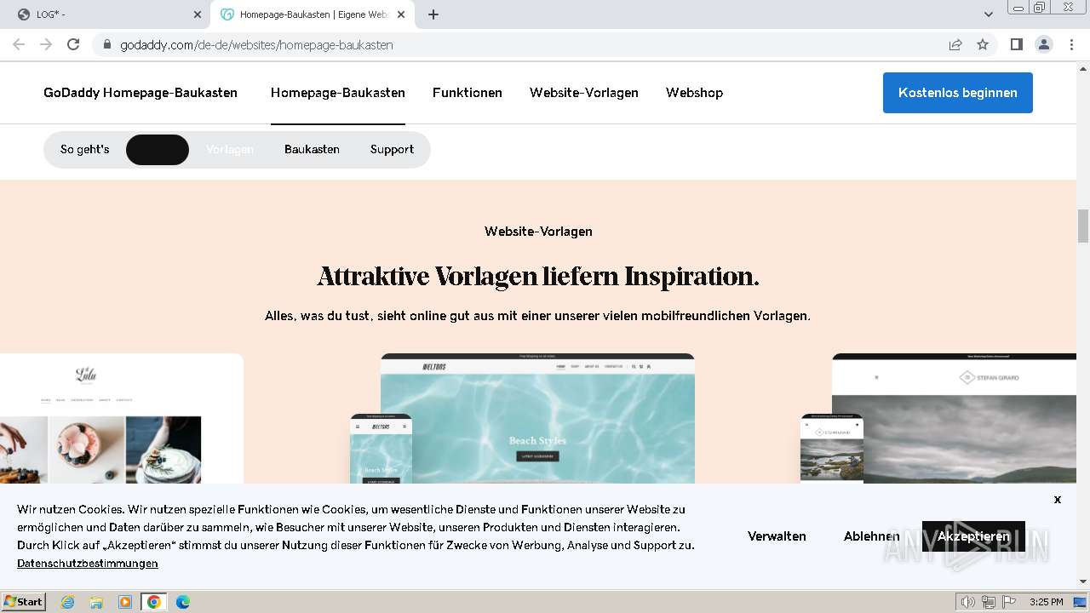Screen dimensions: 1090x613
Task: Open the Beach Styles mobile phone preview
Action: pos(381,449)
